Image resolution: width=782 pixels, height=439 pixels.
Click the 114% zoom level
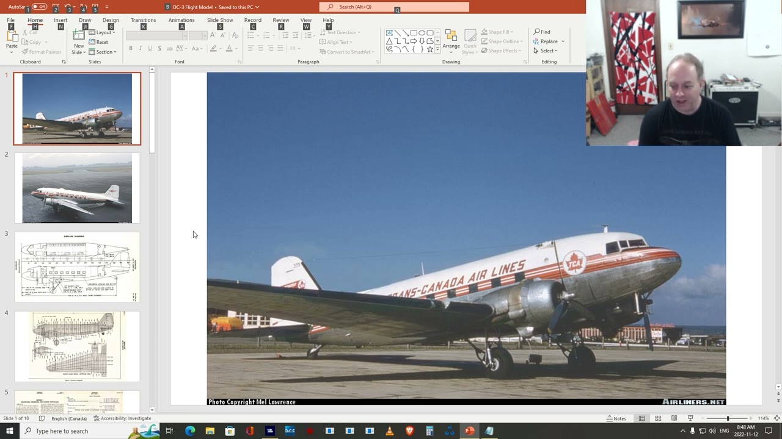coord(763,418)
